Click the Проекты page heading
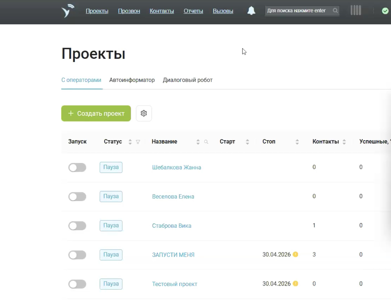Image resolution: width=391 pixels, height=302 pixels. click(x=93, y=54)
